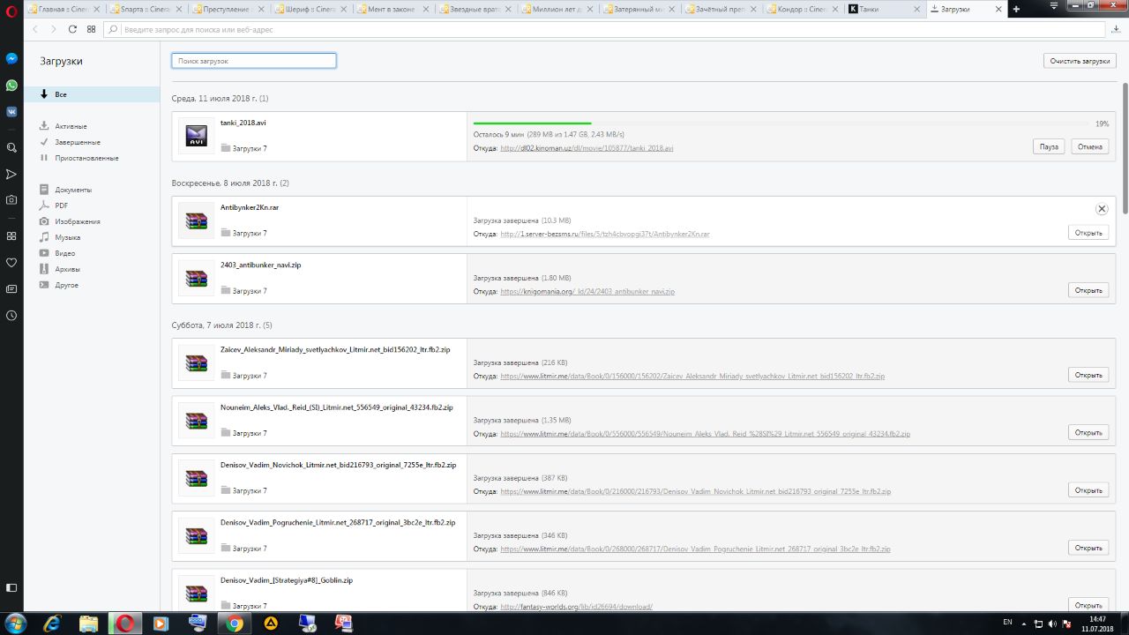This screenshot has width=1129, height=635.
Task: Click the address bar input field
Action: (x=605, y=29)
